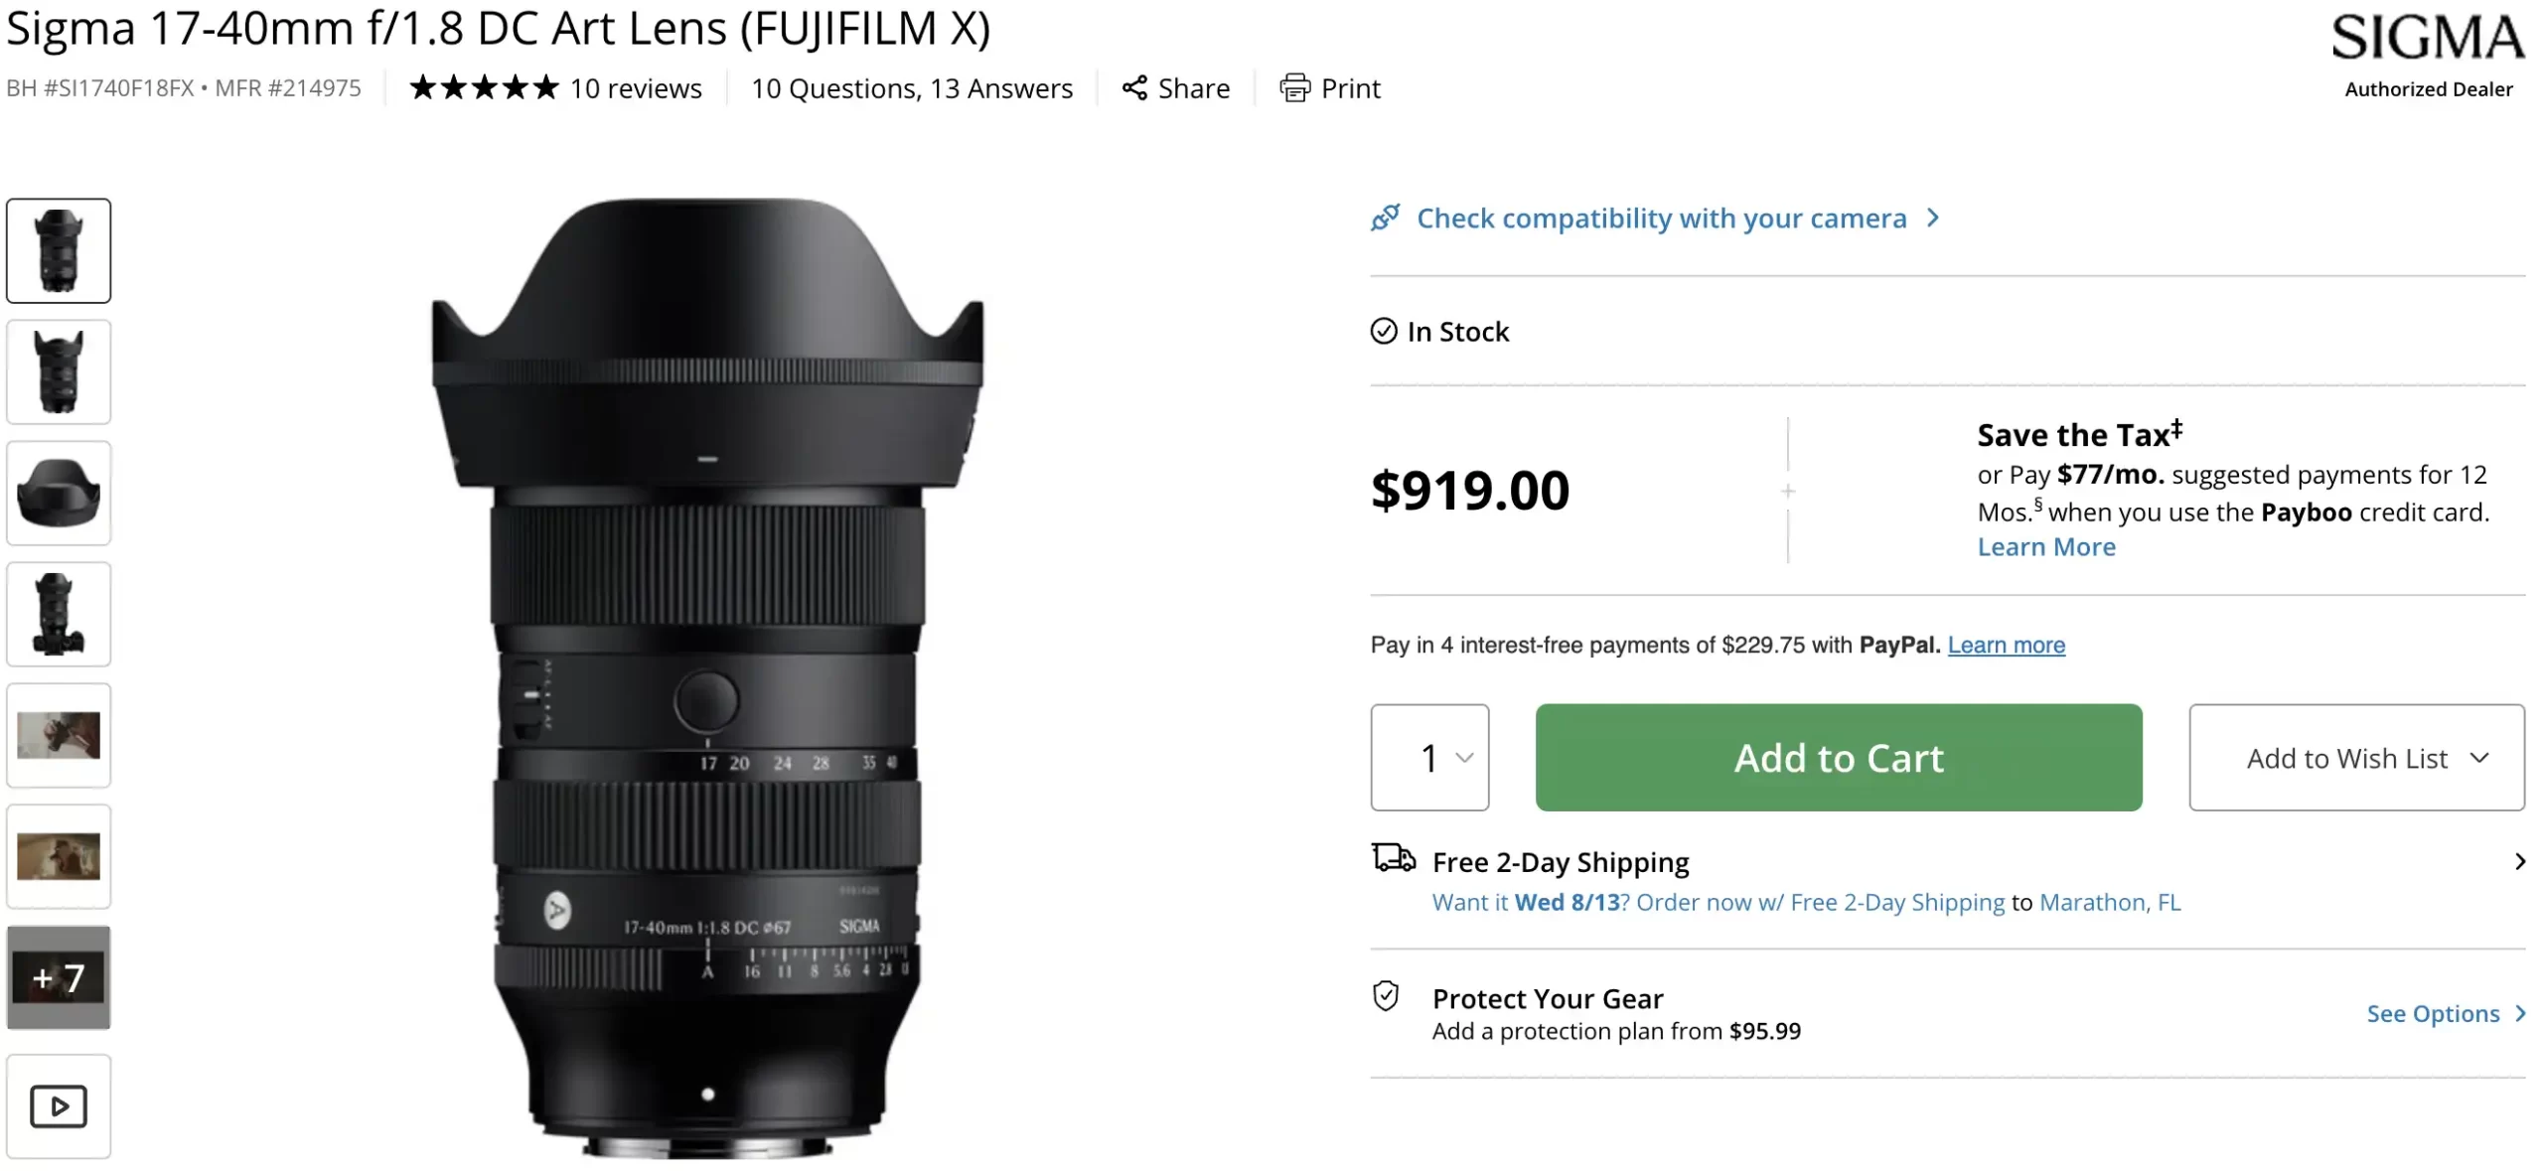Click the five-star rating icons

(x=484, y=88)
